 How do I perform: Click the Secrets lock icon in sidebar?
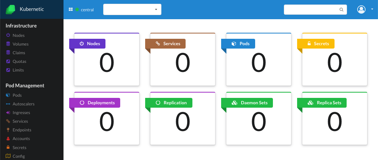point(8,147)
